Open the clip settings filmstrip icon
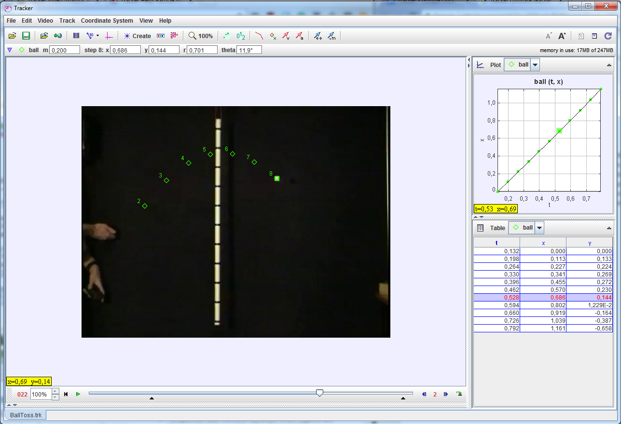 coord(76,36)
